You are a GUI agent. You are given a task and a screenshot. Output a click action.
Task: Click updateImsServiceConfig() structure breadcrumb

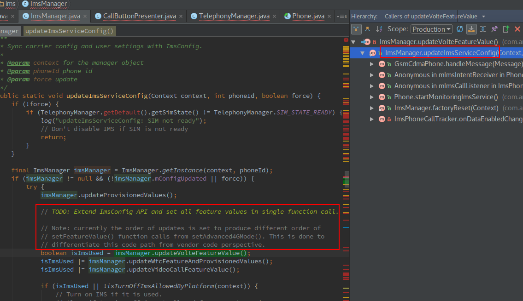pyautogui.click(x=70, y=31)
